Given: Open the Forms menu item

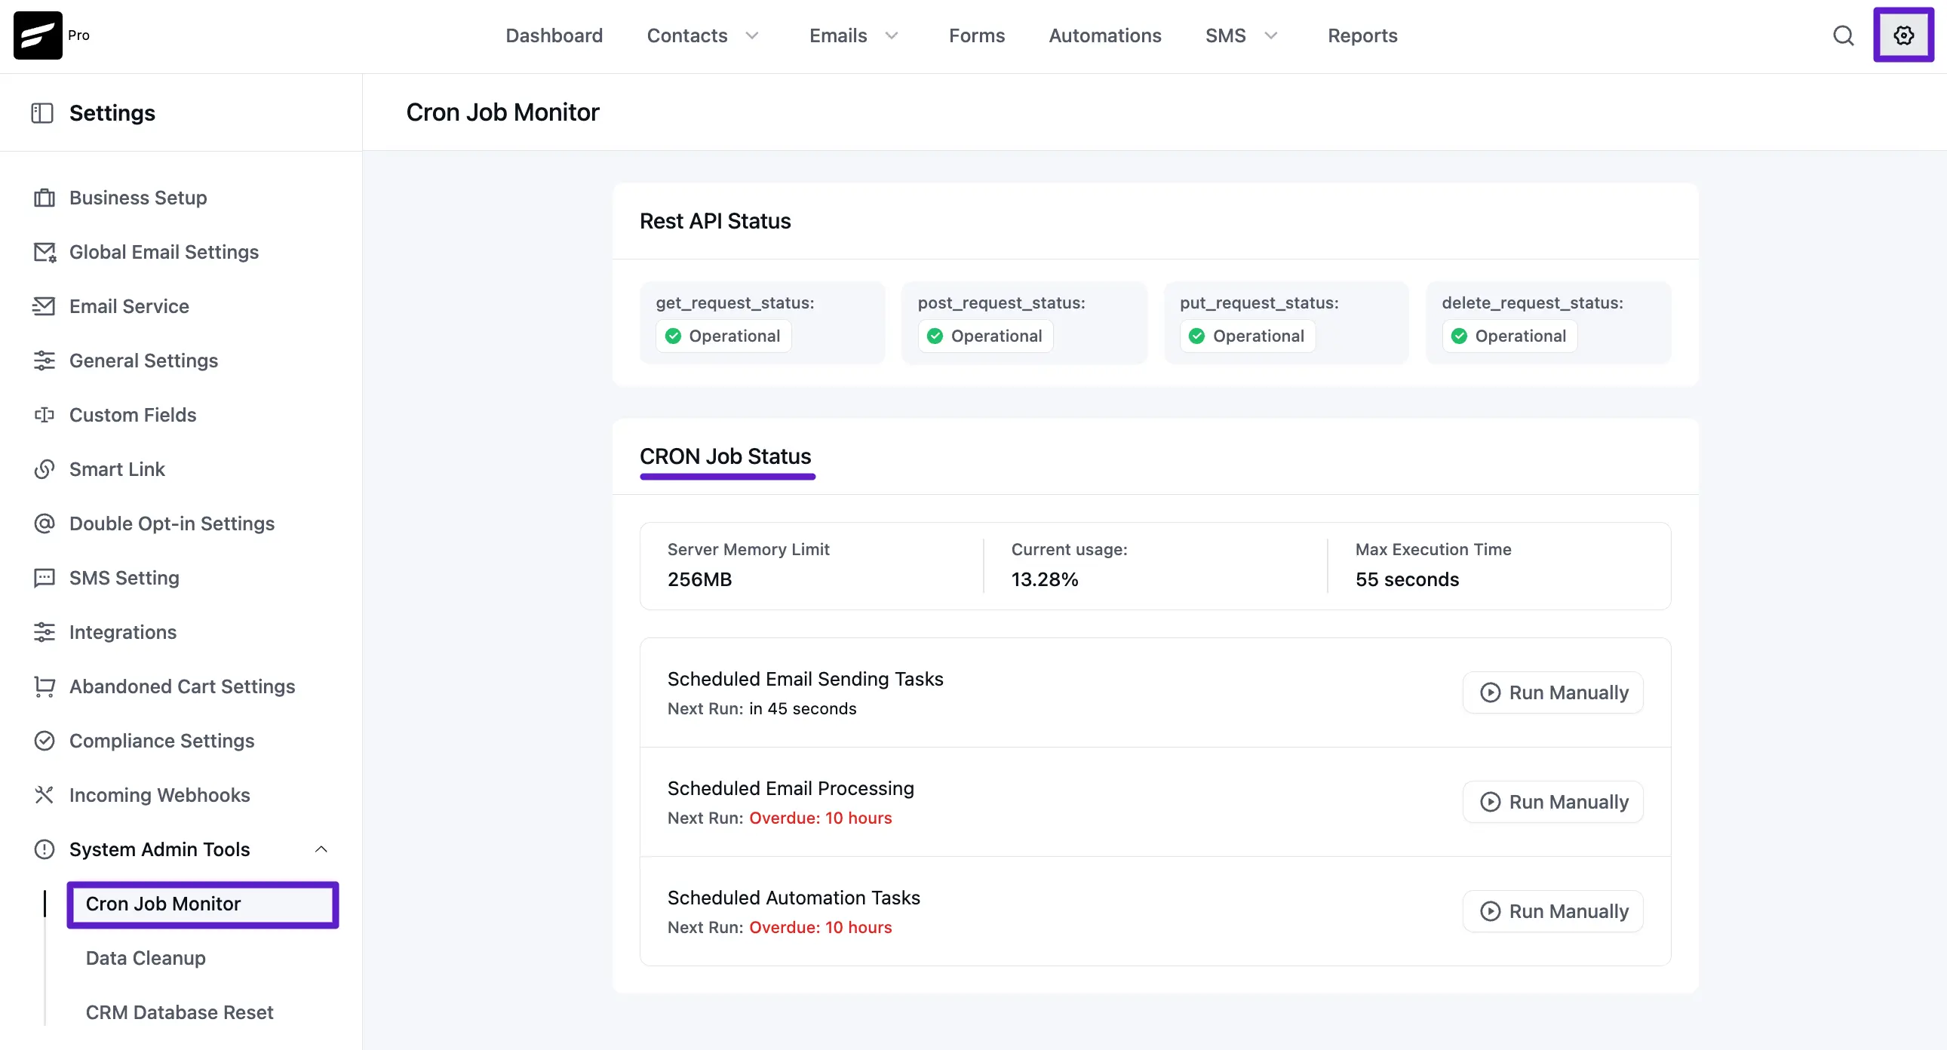Looking at the screenshot, I should (977, 35).
